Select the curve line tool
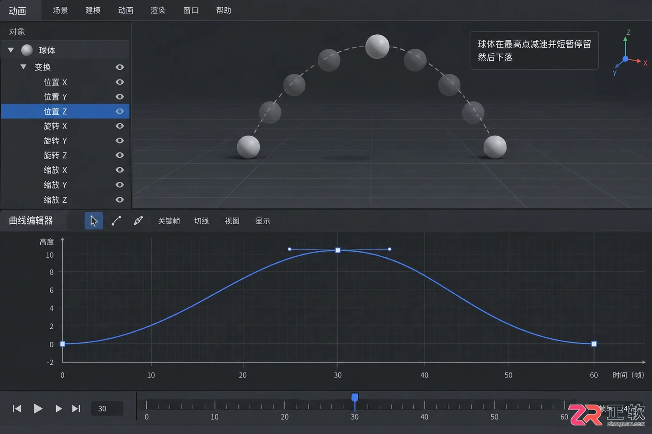The height and width of the screenshot is (434, 652). (116, 221)
